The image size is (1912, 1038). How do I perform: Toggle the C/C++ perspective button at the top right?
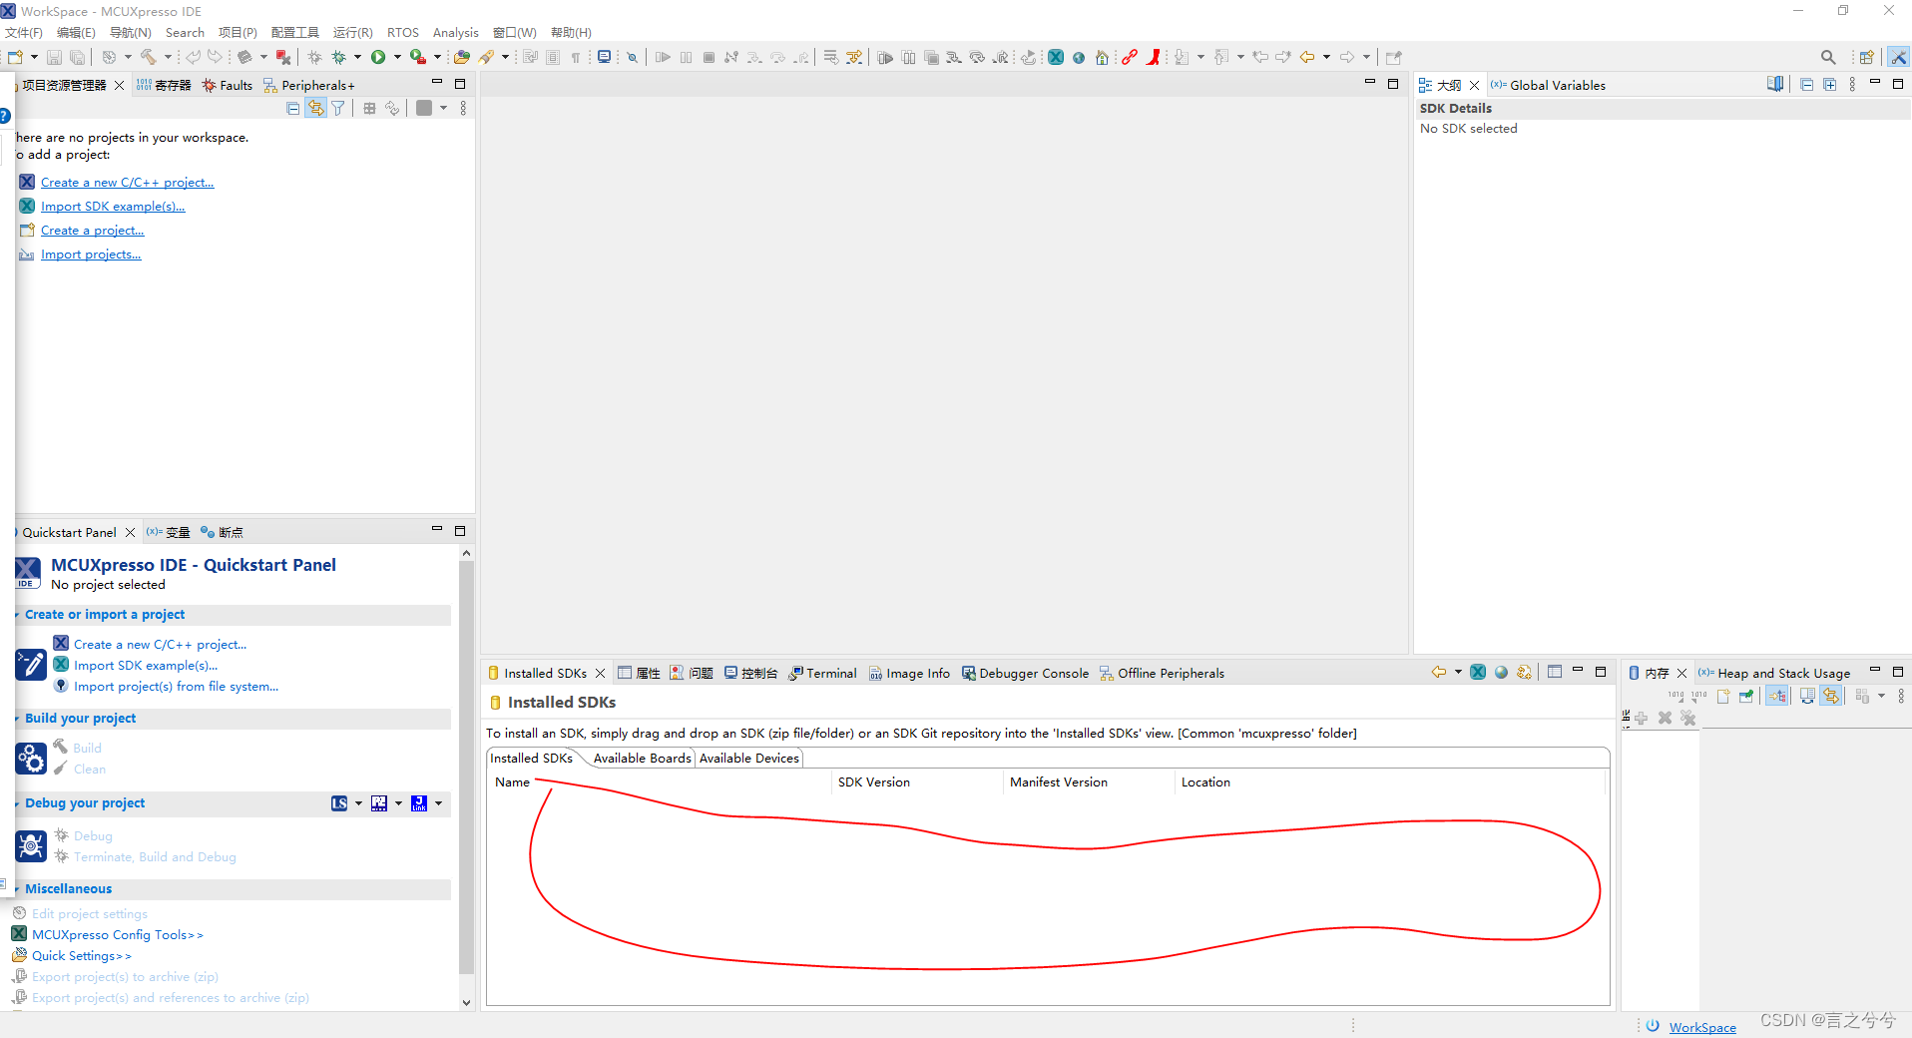1897,57
